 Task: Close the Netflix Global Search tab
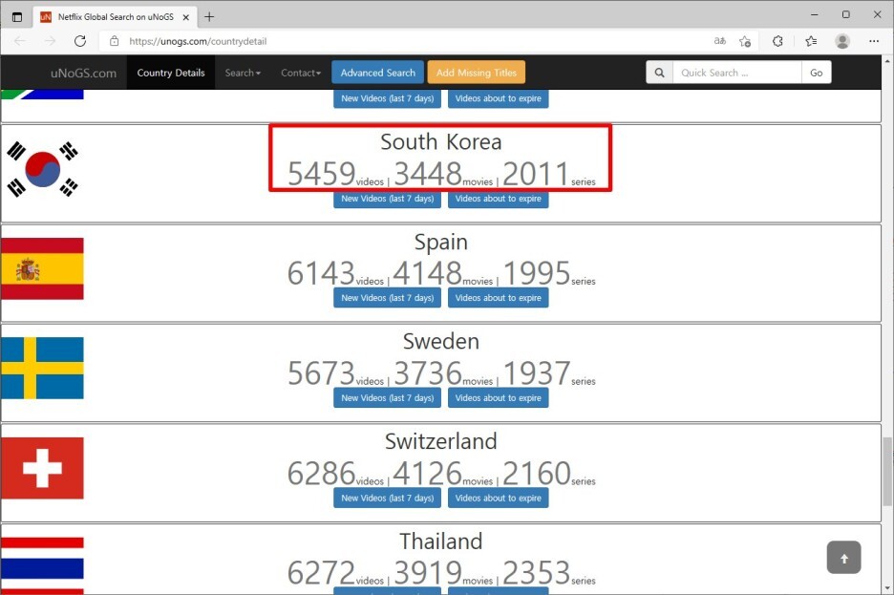click(x=186, y=17)
